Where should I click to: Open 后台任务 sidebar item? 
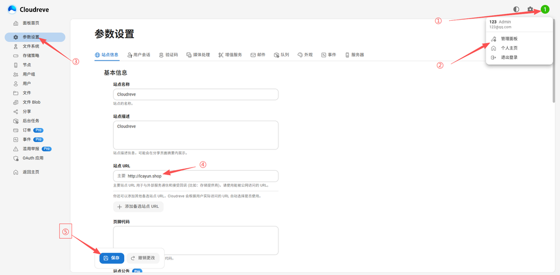pos(35,121)
